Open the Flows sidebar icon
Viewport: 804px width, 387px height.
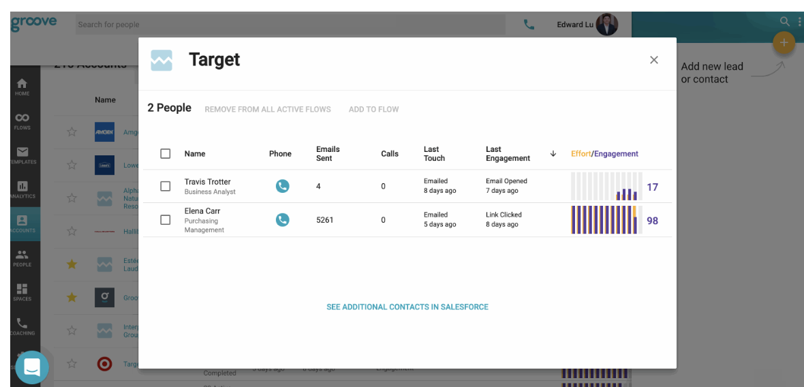point(22,121)
